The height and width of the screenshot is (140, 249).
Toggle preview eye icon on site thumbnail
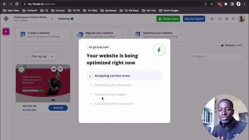(54, 69)
